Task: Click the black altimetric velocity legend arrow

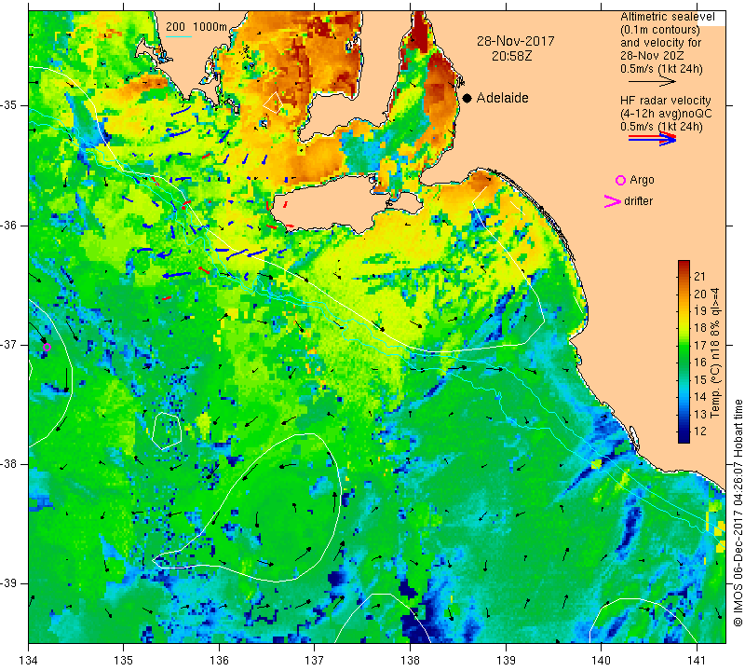Action: [x=652, y=81]
